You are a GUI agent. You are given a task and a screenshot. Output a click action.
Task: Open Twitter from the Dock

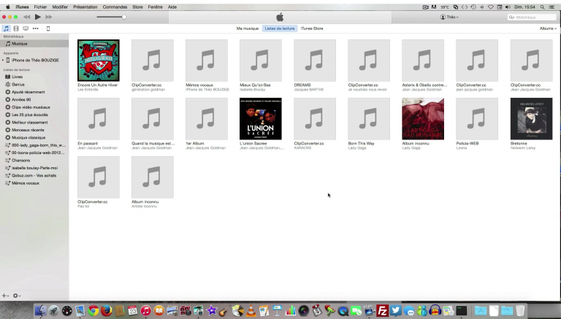pyautogui.click(x=396, y=310)
